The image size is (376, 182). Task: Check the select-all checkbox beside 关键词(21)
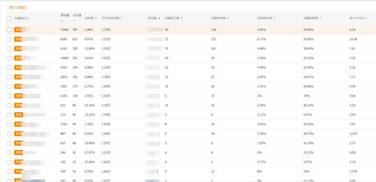[x=10, y=18]
